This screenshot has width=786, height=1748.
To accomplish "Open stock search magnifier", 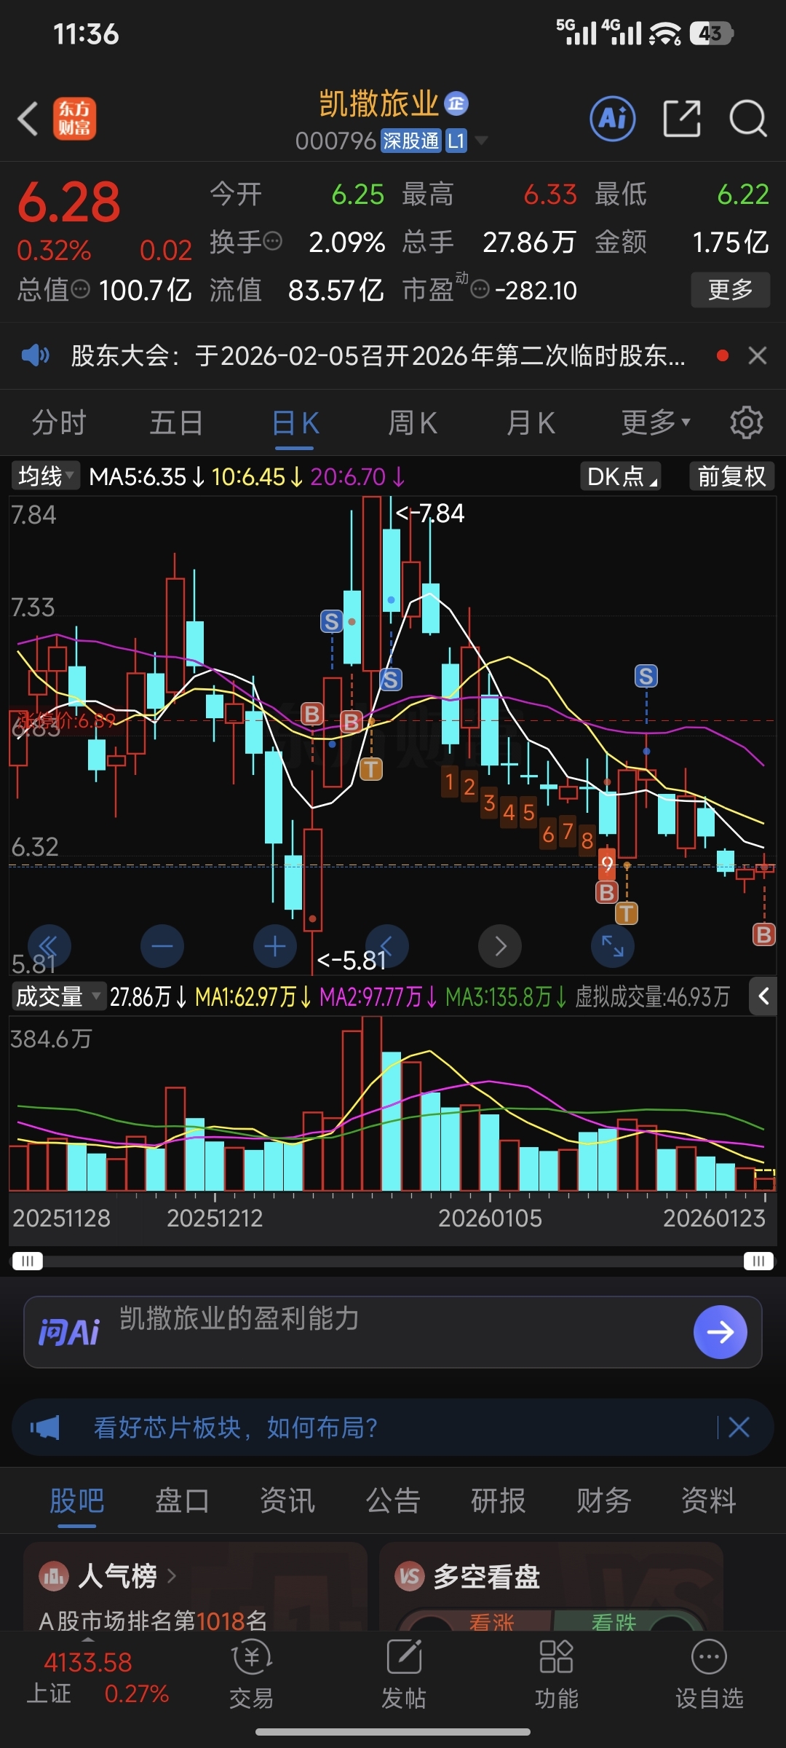I will click(x=747, y=118).
